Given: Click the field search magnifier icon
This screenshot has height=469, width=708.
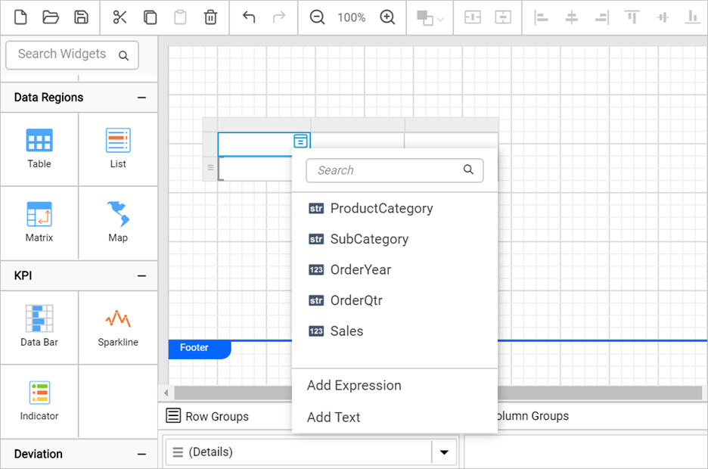Looking at the screenshot, I should tap(469, 169).
